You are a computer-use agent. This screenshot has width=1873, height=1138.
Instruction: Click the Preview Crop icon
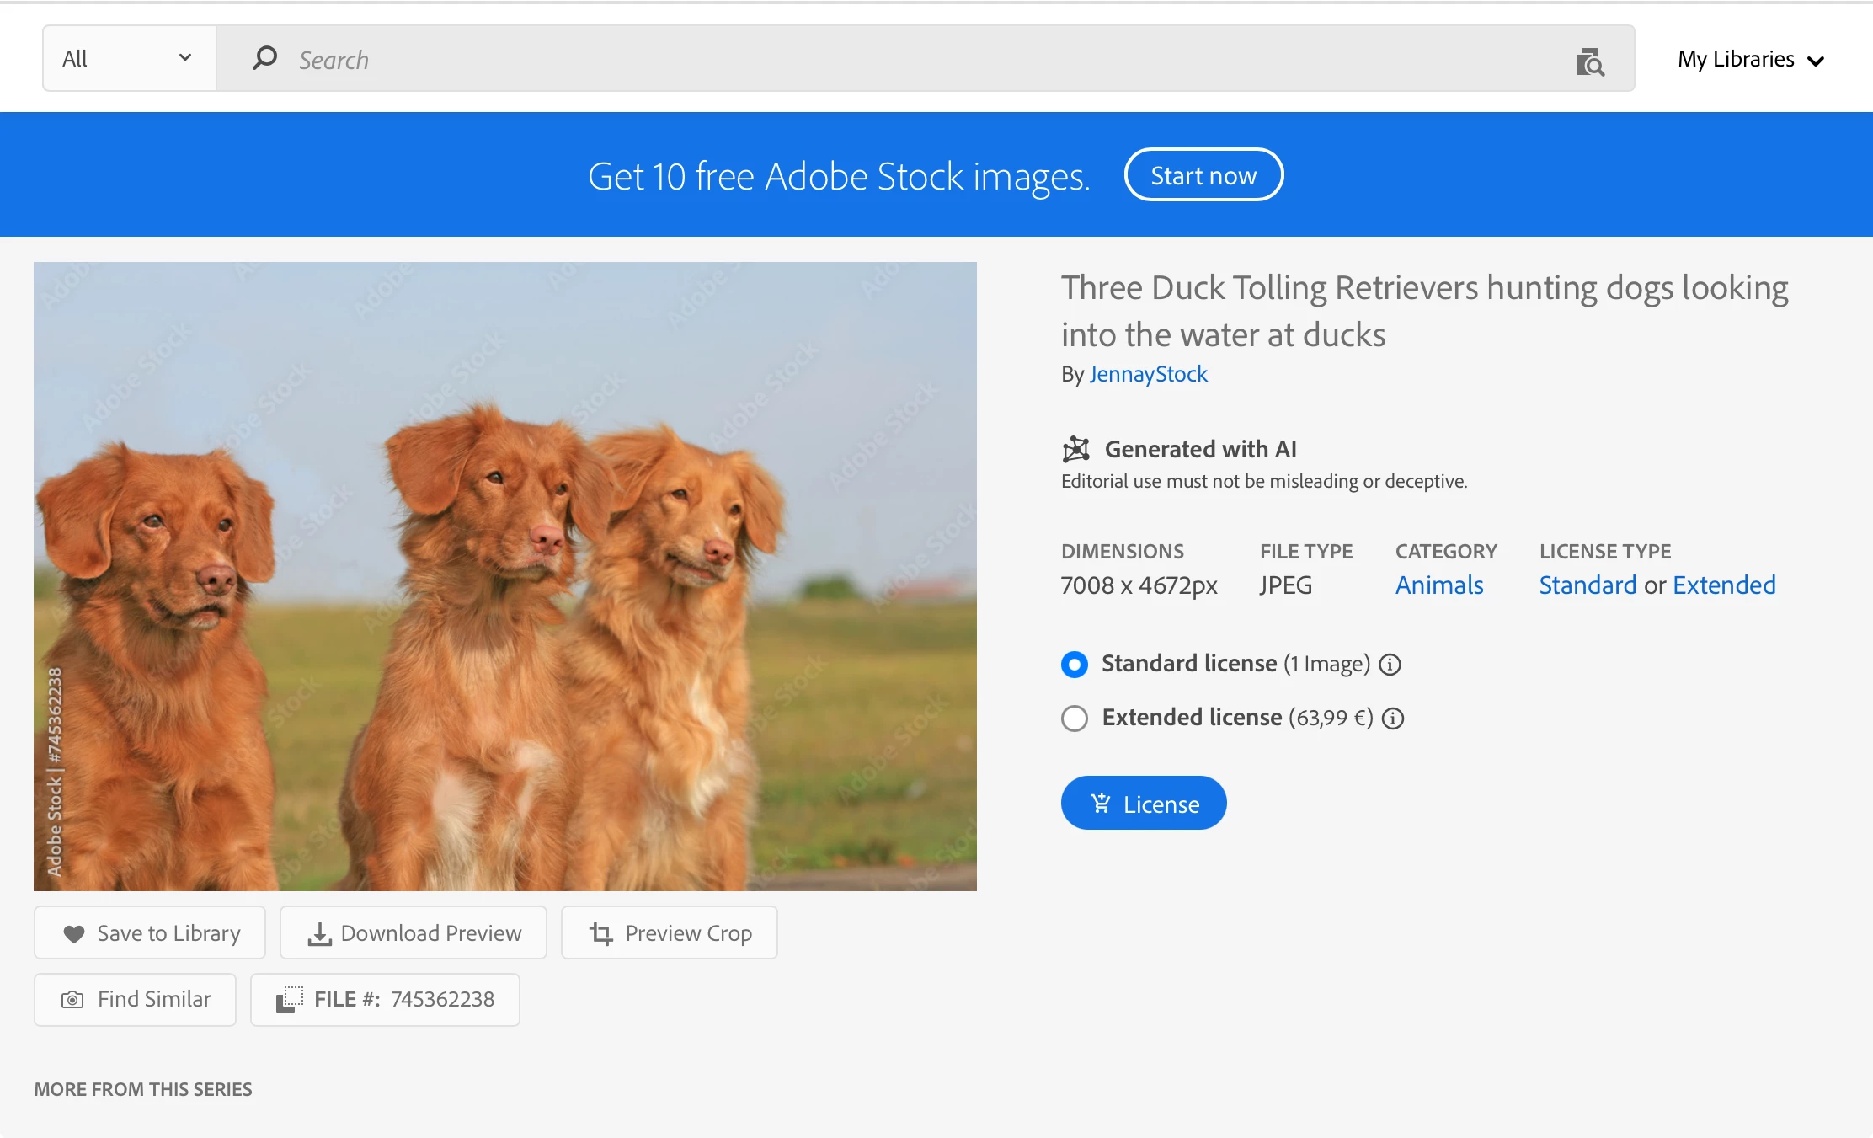[x=601, y=933]
